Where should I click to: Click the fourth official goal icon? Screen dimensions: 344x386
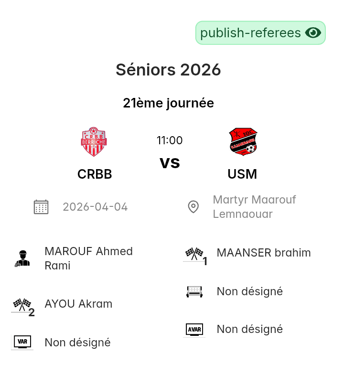point(194,291)
